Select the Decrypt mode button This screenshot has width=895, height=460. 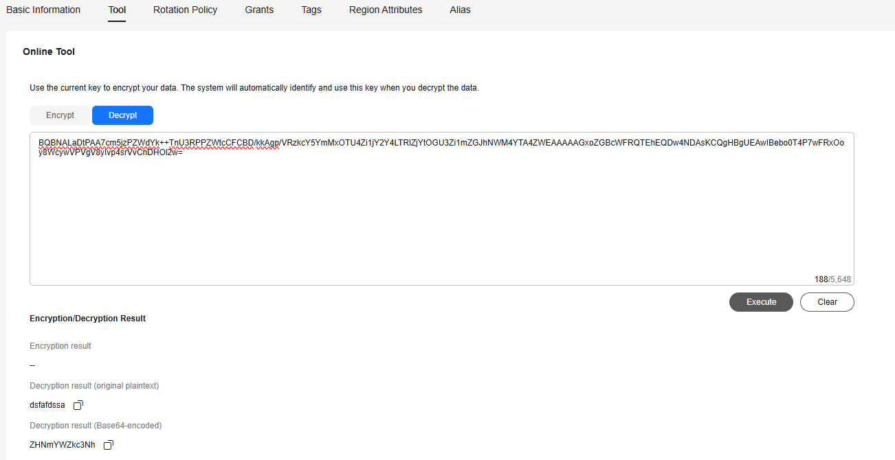coord(122,115)
